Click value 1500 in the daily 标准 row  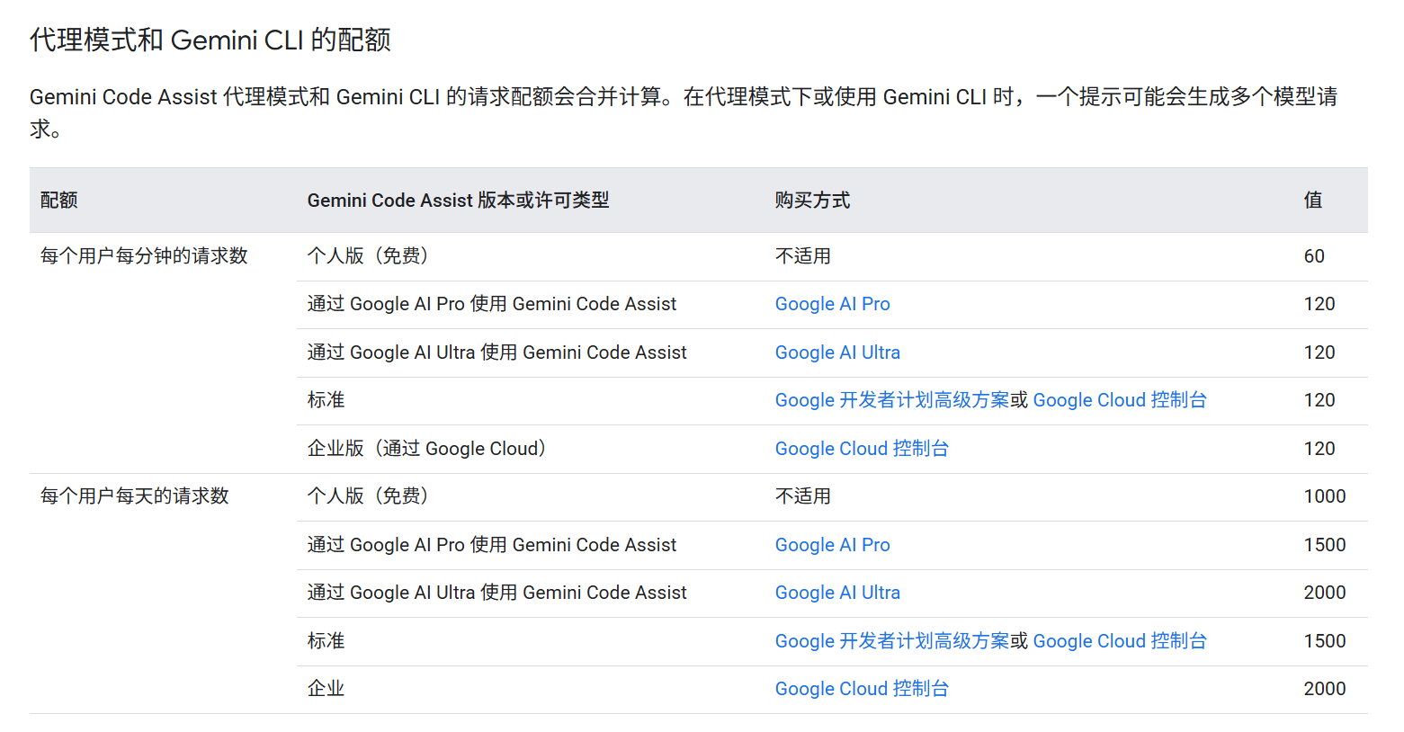[1325, 641]
